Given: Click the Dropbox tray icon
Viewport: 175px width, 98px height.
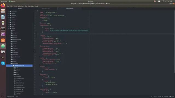Looking at the screenshot, I should pyautogui.click(x=159, y=1).
